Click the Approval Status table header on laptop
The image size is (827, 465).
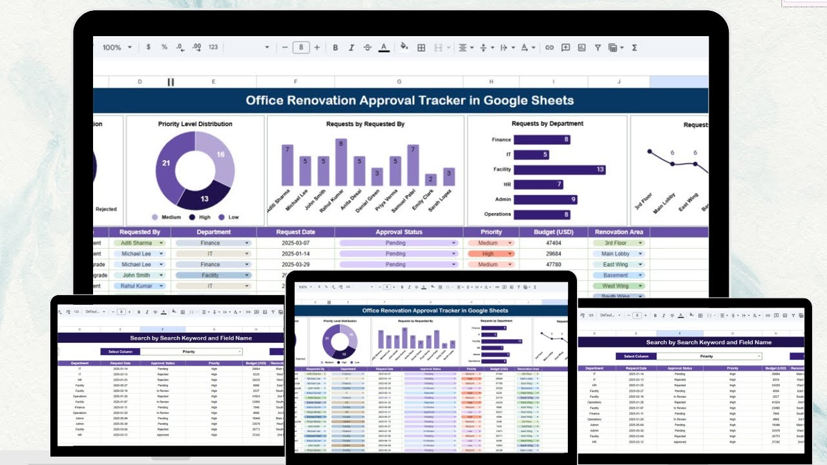pyautogui.click(x=399, y=232)
